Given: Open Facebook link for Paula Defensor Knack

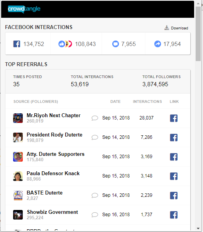Looking at the screenshot, I should pos(174,176).
